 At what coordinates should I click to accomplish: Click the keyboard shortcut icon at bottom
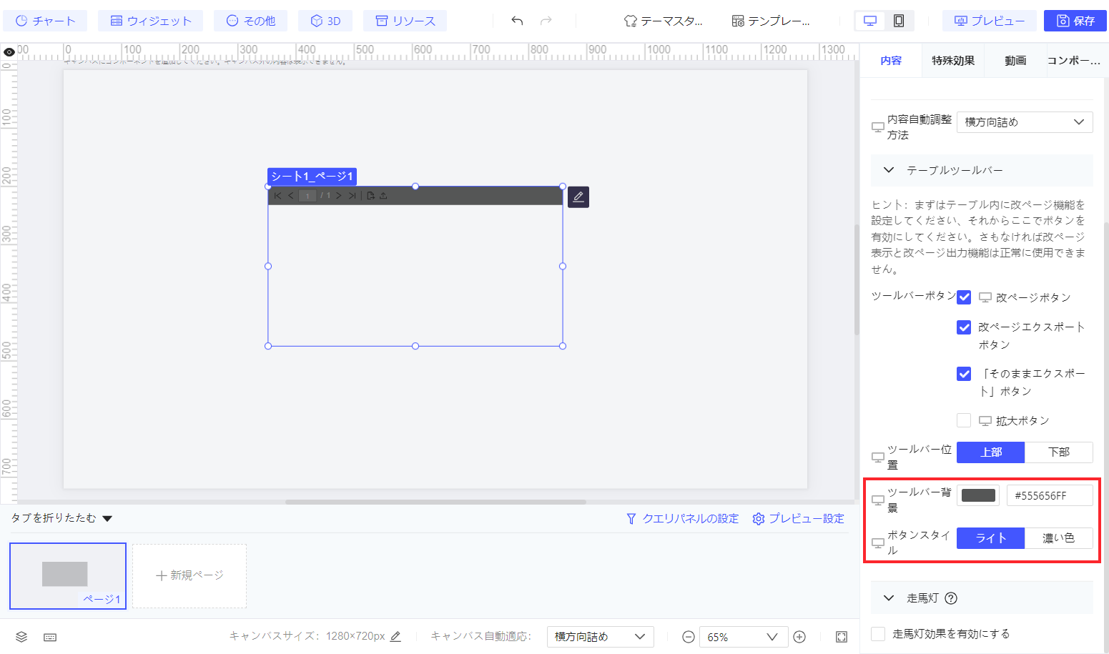point(50,637)
